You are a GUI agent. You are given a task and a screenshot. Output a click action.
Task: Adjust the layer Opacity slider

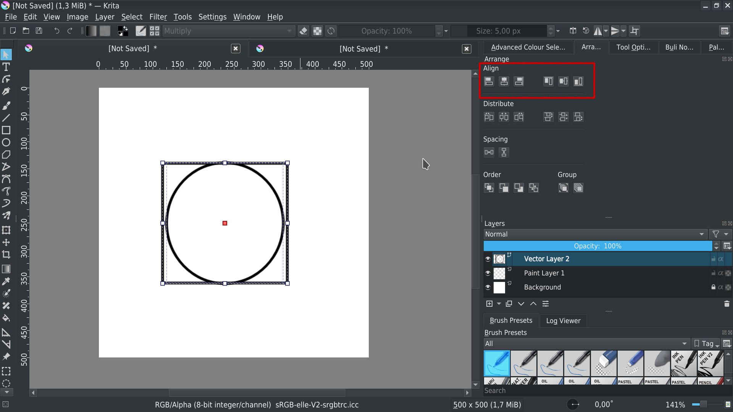coord(597,246)
